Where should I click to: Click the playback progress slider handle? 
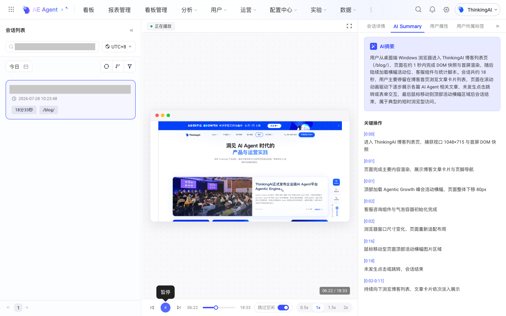[216, 308]
